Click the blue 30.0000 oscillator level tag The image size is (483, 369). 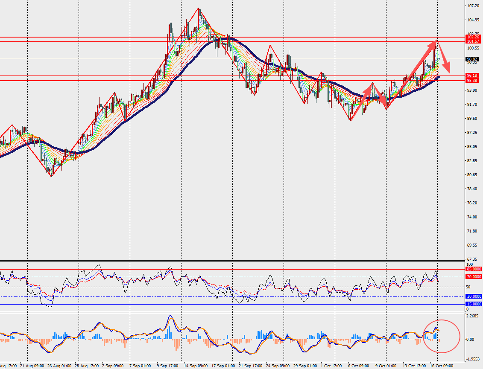(x=474, y=296)
